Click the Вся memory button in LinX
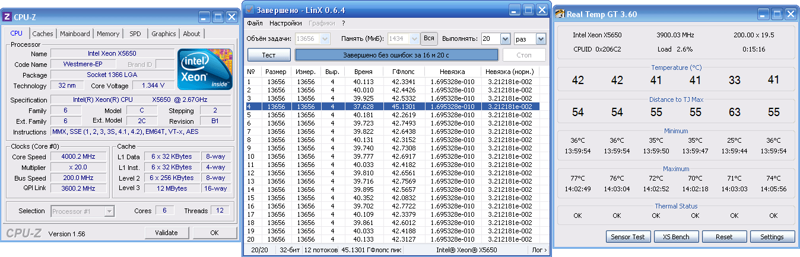Viewport: 800px width, 257px height. (429, 38)
